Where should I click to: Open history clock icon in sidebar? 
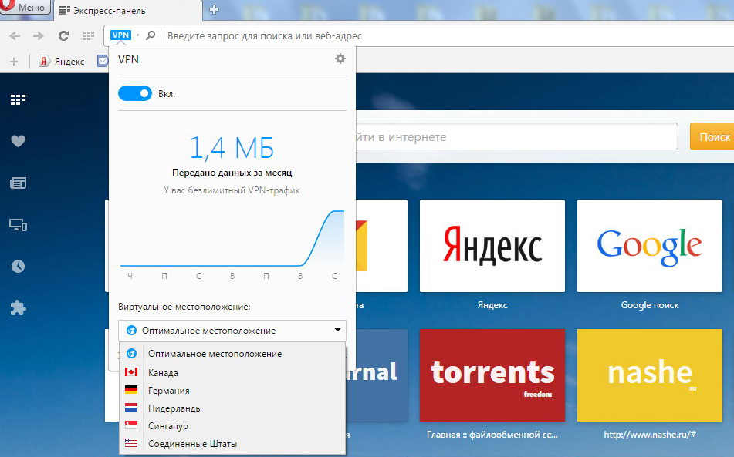pos(18,267)
